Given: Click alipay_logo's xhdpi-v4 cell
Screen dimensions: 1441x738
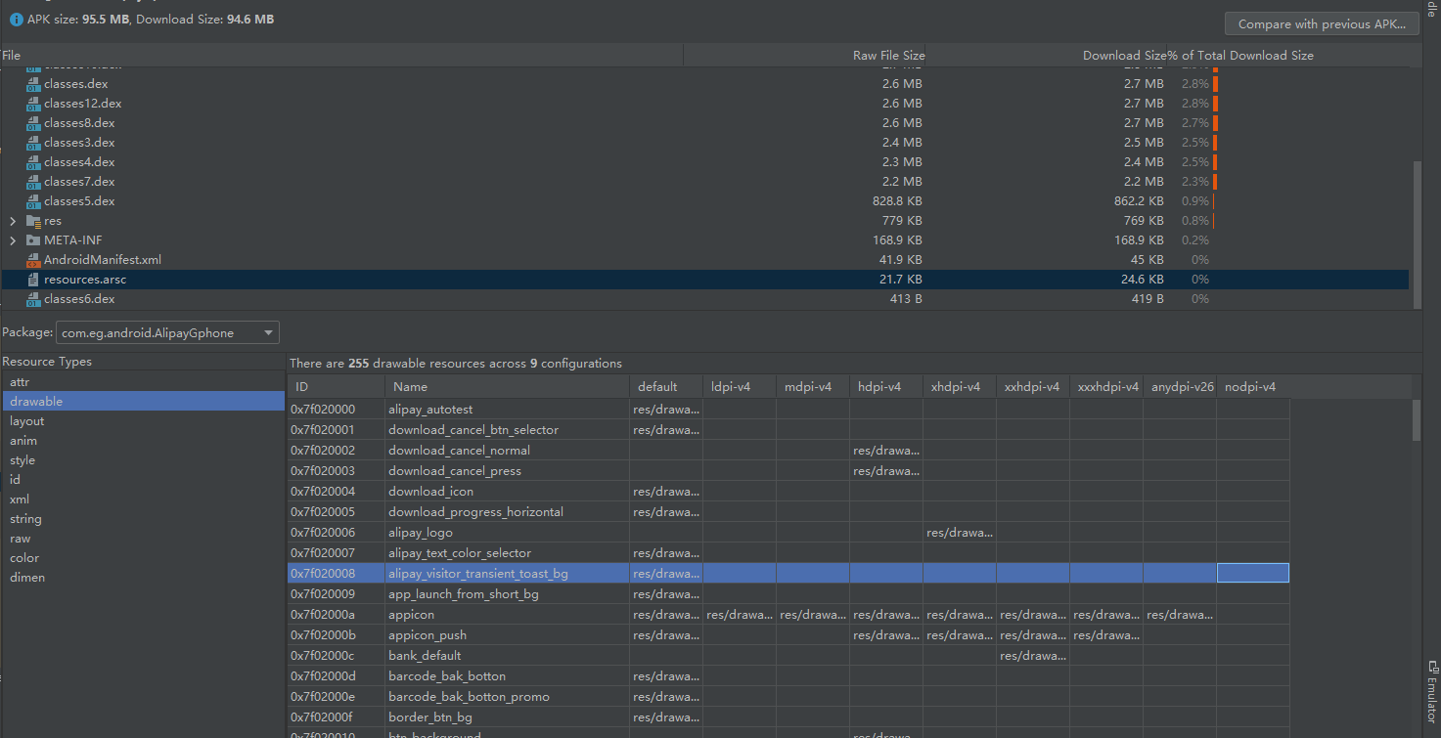Looking at the screenshot, I should [960, 533].
